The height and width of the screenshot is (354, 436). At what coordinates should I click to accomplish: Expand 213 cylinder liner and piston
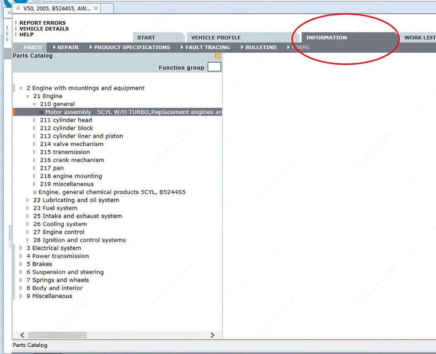coord(34,136)
